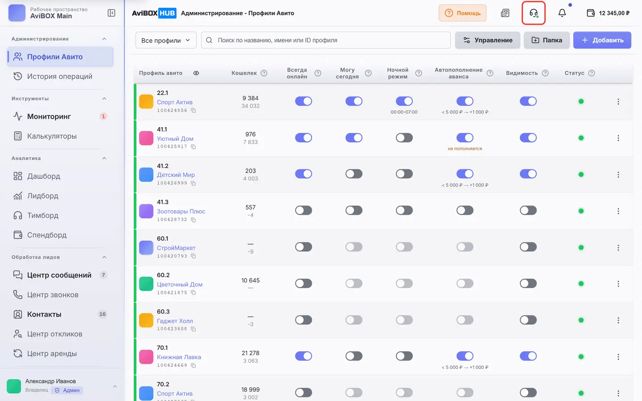Viewport: 642px width, 401px height.
Task: Open История операций in sidebar
Action: pos(60,76)
